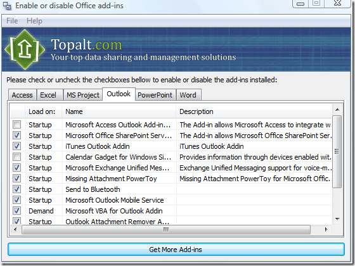Click the vertical scrollbar up arrow

tap(337, 110)
